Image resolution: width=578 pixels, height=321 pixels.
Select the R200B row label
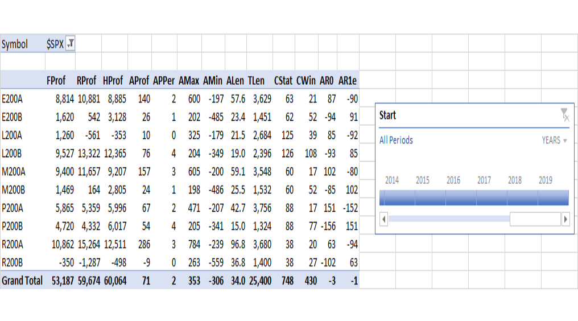[12, 263]
